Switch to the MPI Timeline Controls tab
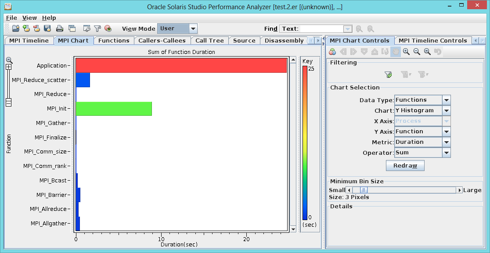This screenshot has width=490, height=253. coord(432,40)
